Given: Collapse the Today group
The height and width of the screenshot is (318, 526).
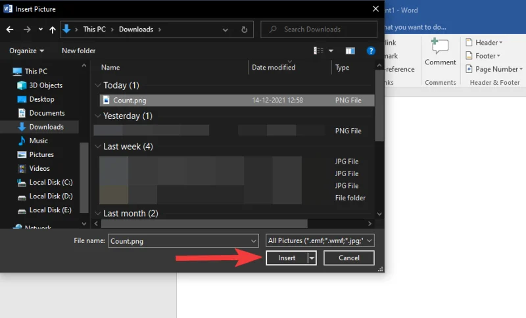Looking at the screenshot, I should (x=98, y=85).
